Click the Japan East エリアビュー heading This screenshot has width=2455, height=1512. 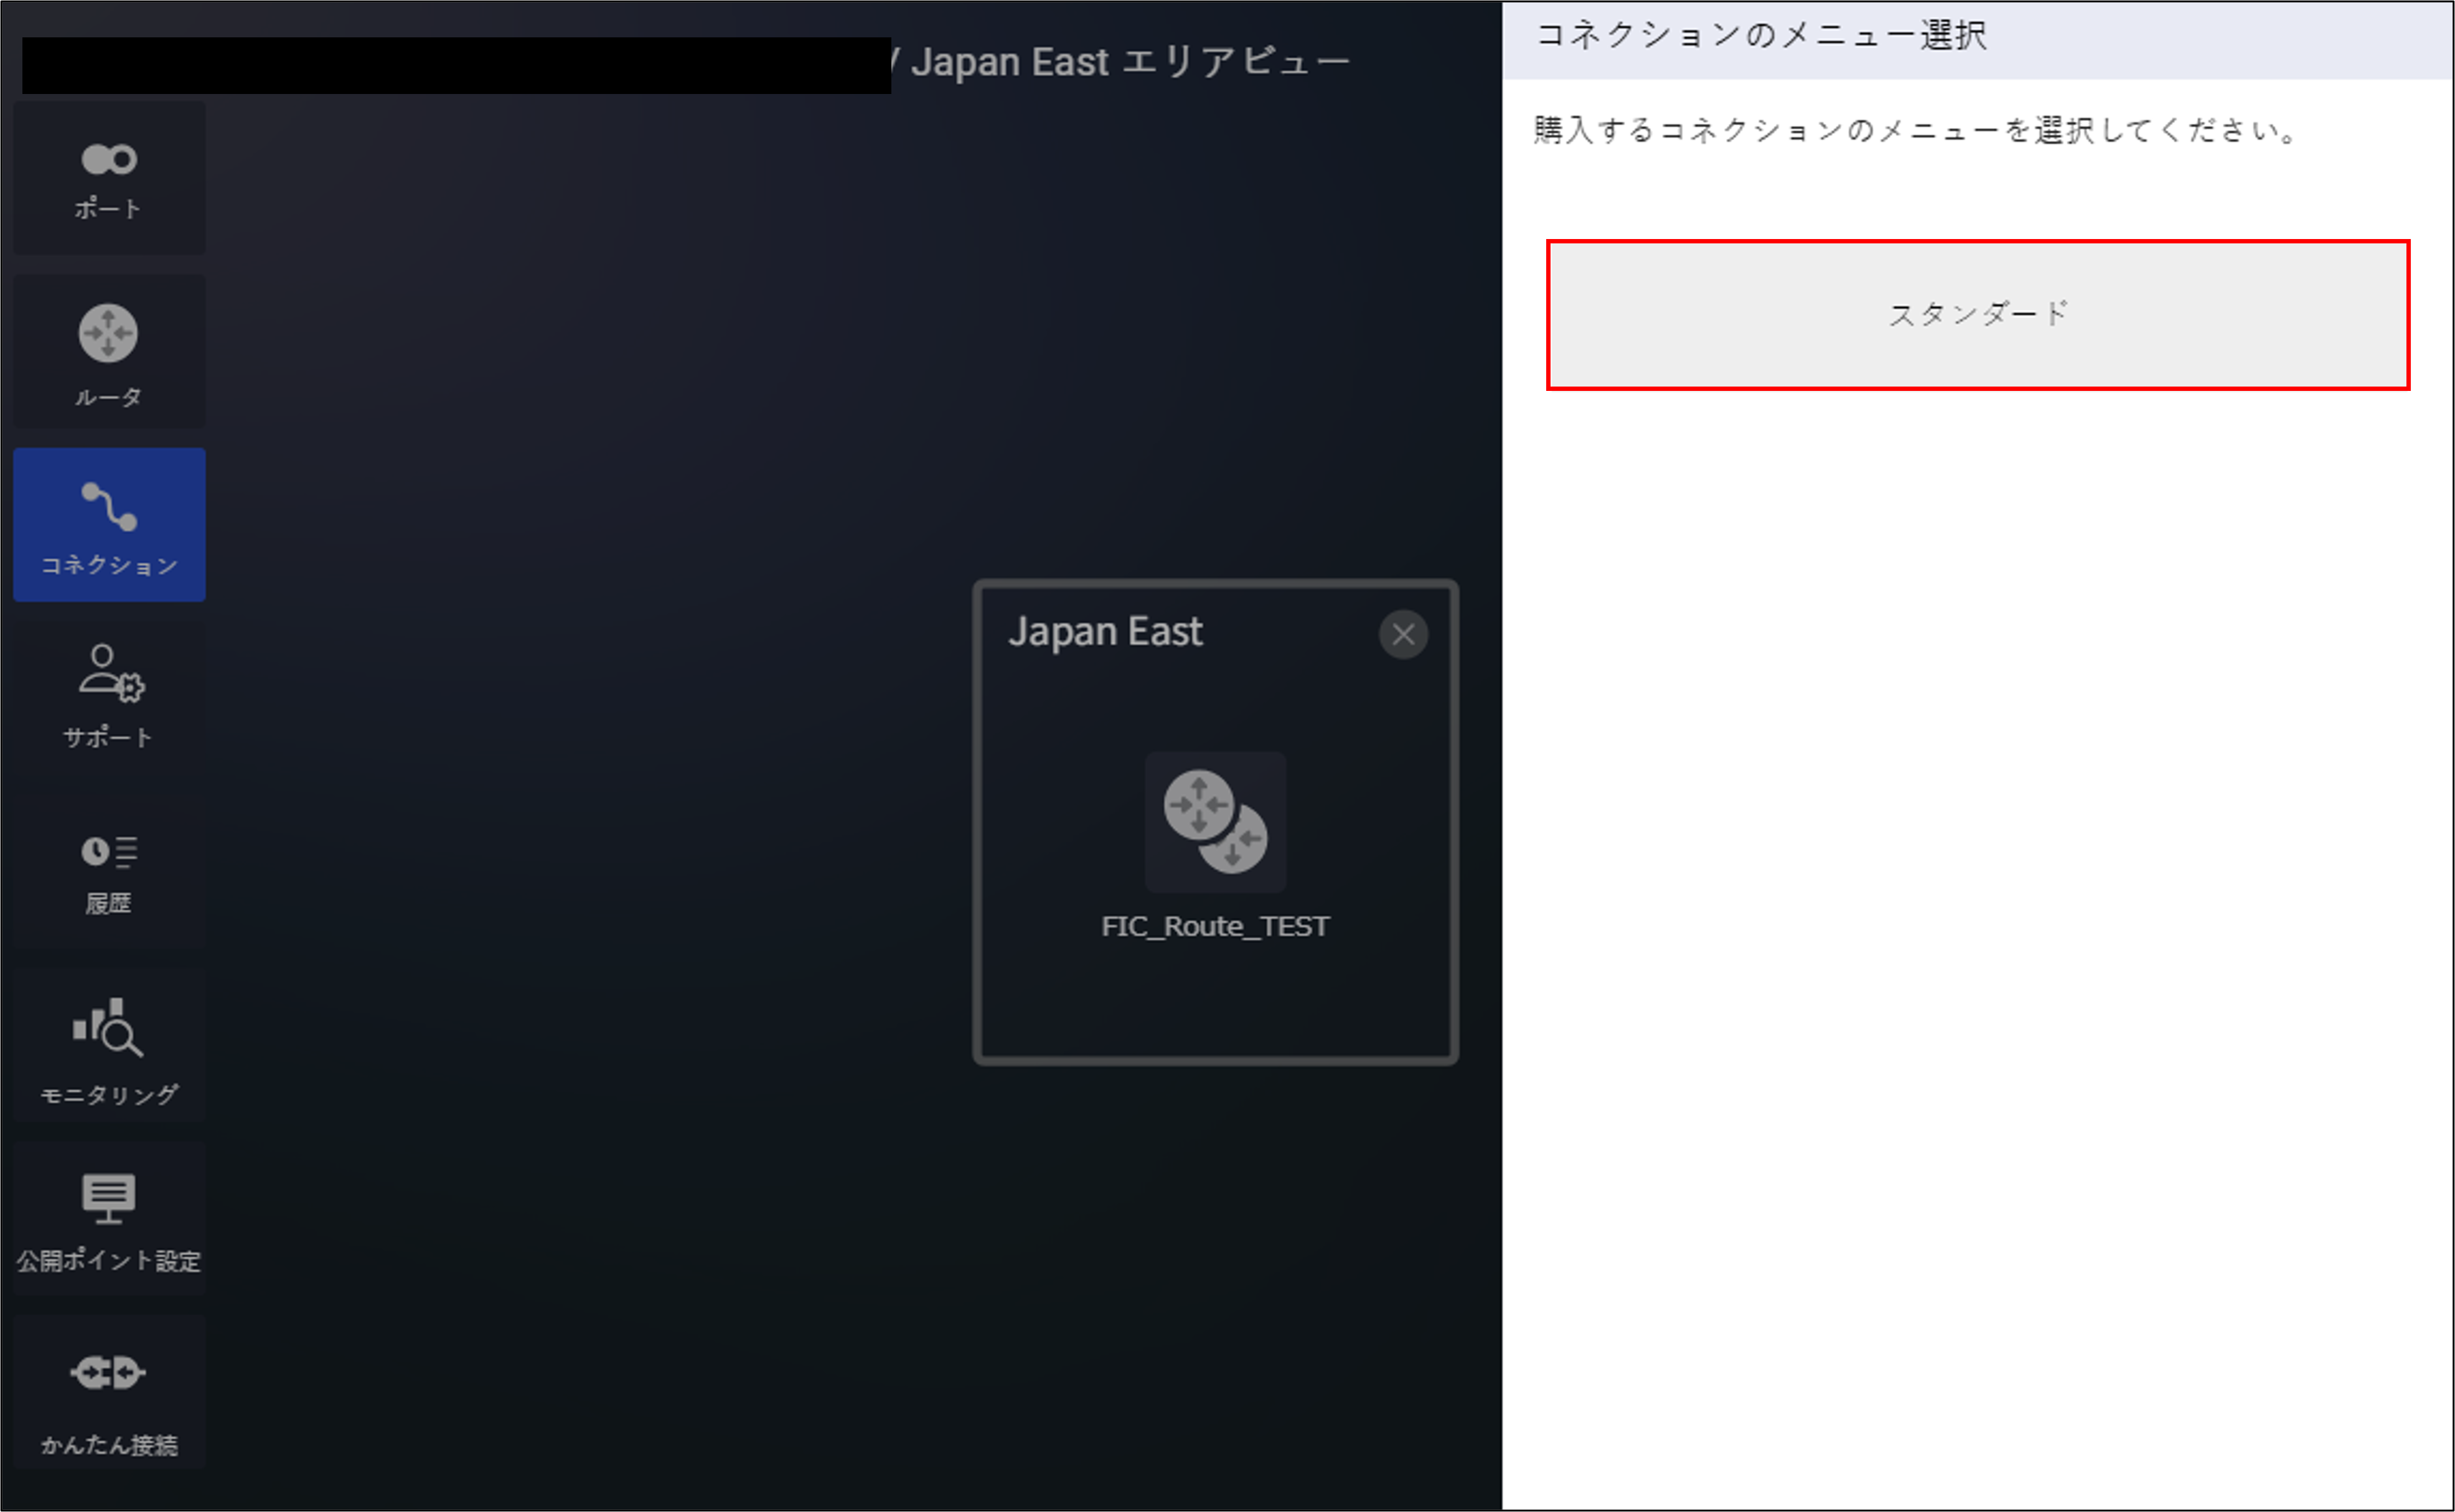pos(1131,62)
